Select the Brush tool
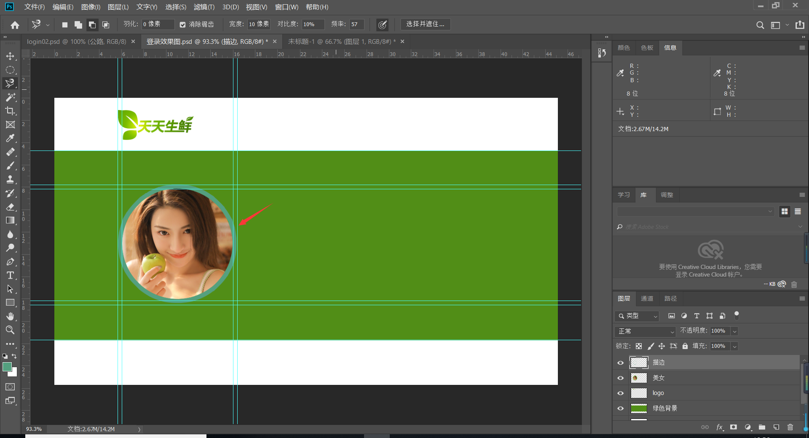Image resolution: width=809 pixels, height=438 pixels. pos(10,166)
